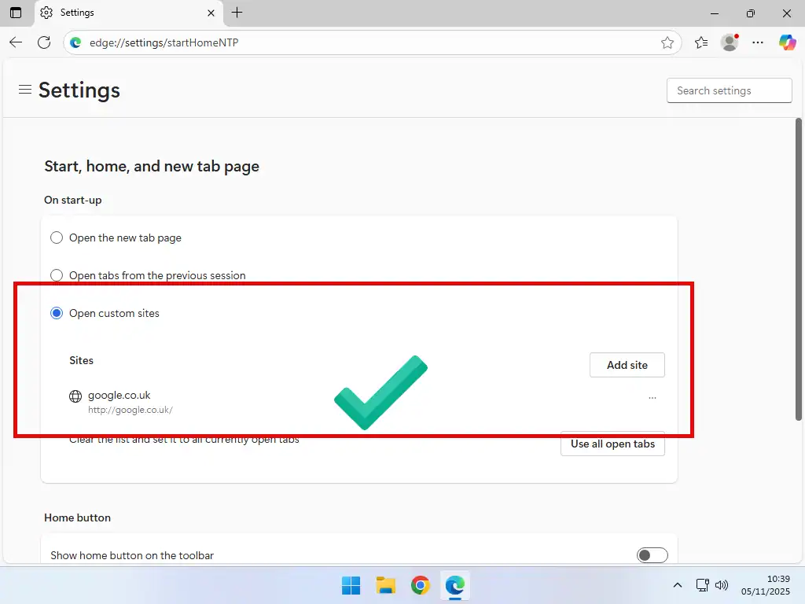Screen dimensions: 805x604
Task: Open the favorites hub icon
Action: click(x=700, y=42)
